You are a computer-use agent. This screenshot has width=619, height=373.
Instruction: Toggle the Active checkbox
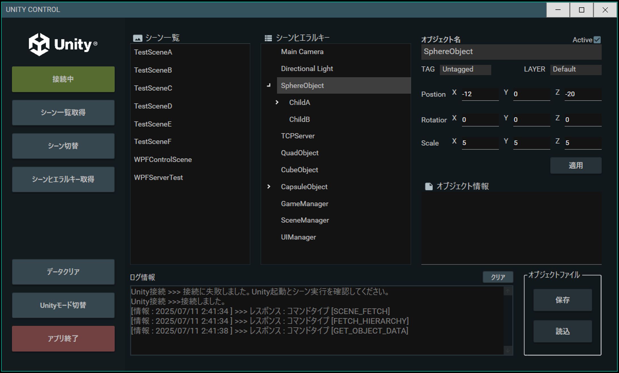coord(597,40)
